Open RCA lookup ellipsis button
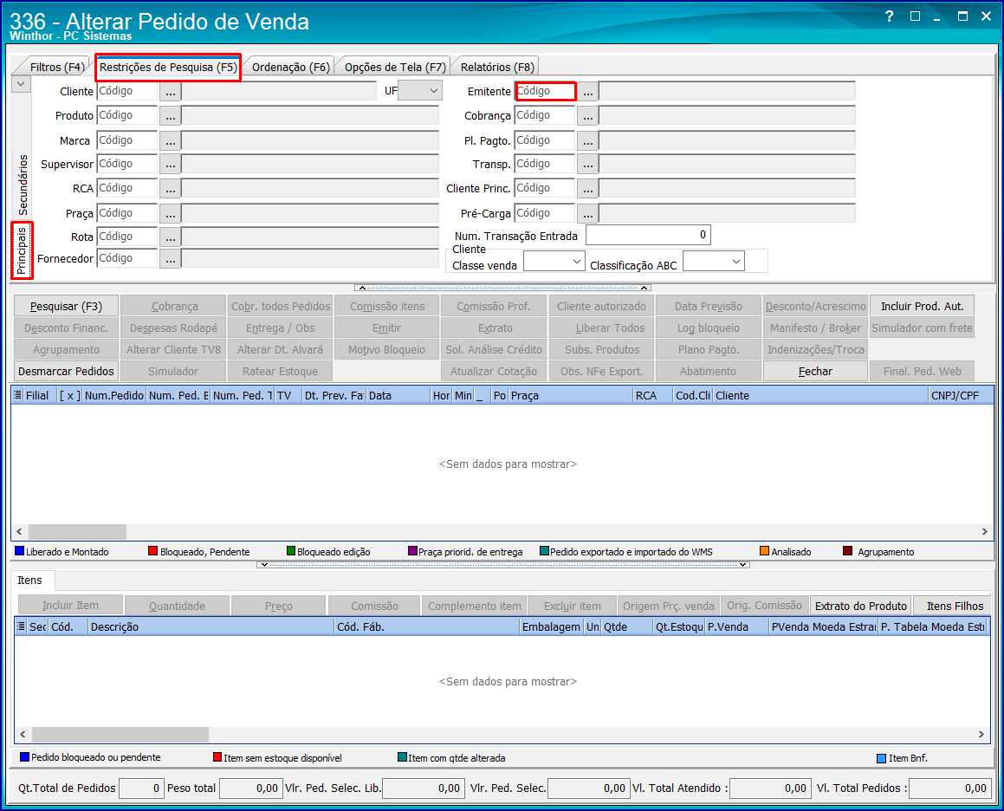The width and height of the screenshot is (1004, 811). coord(171,189)
